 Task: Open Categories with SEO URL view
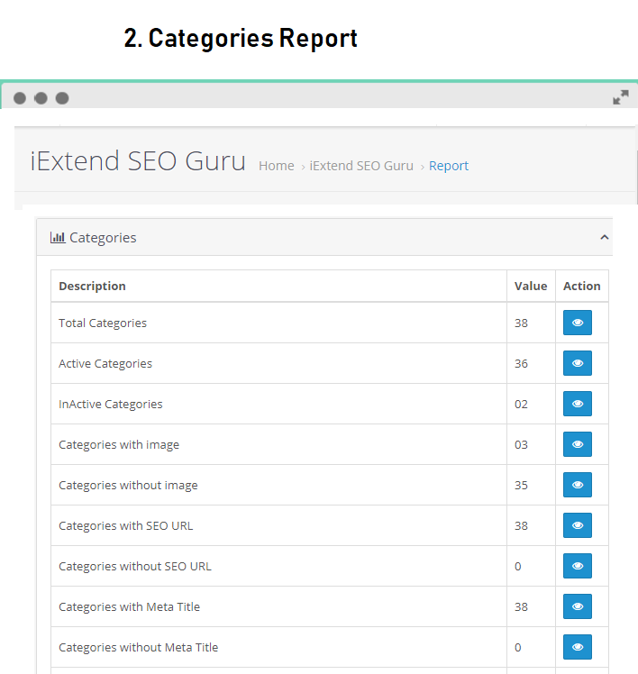577,525
